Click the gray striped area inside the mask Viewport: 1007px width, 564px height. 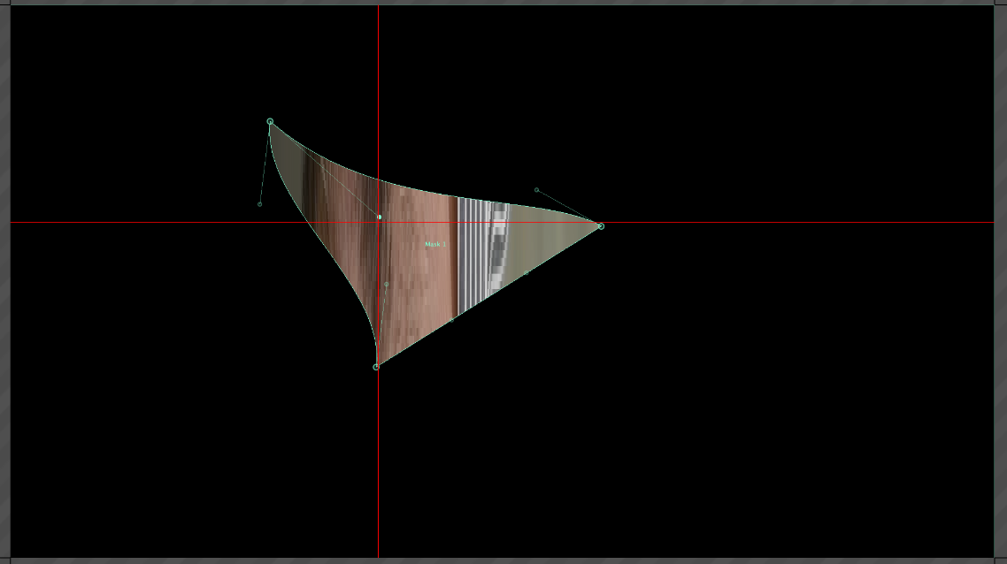click(478, 248)
